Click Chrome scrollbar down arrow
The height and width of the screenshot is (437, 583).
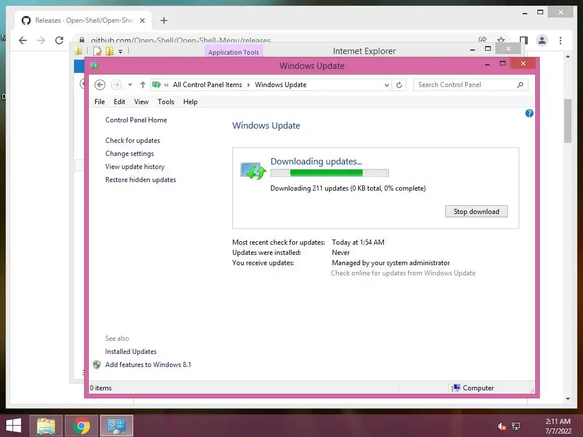click(568, 399)
